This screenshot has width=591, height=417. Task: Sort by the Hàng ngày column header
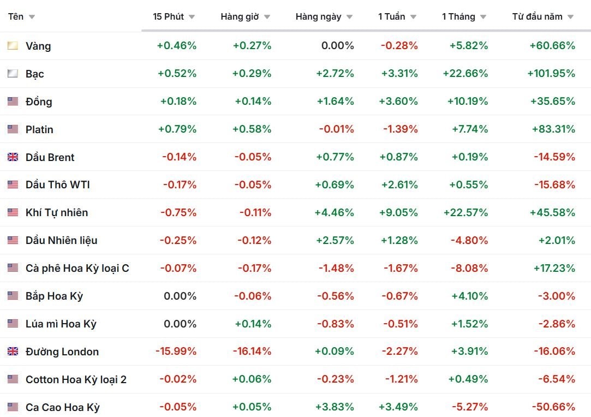pyautogui.click(x=318, y=16)
